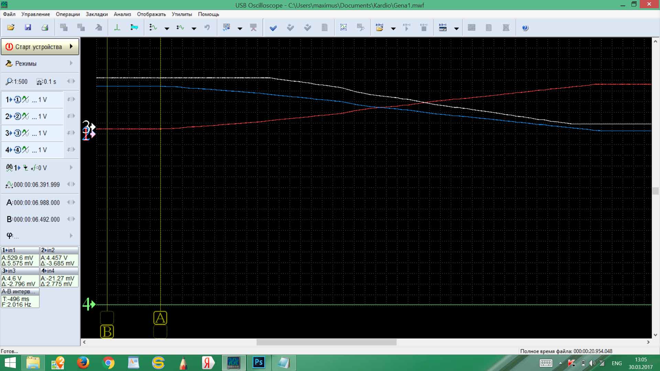Screen dimensions: 660x371
Task: Click the cursor A time 000:00:06.988.000 row
Action: (x=33, y=203)
